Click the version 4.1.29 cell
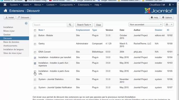This screenshot has height=100, width=179. click(109, 44)
